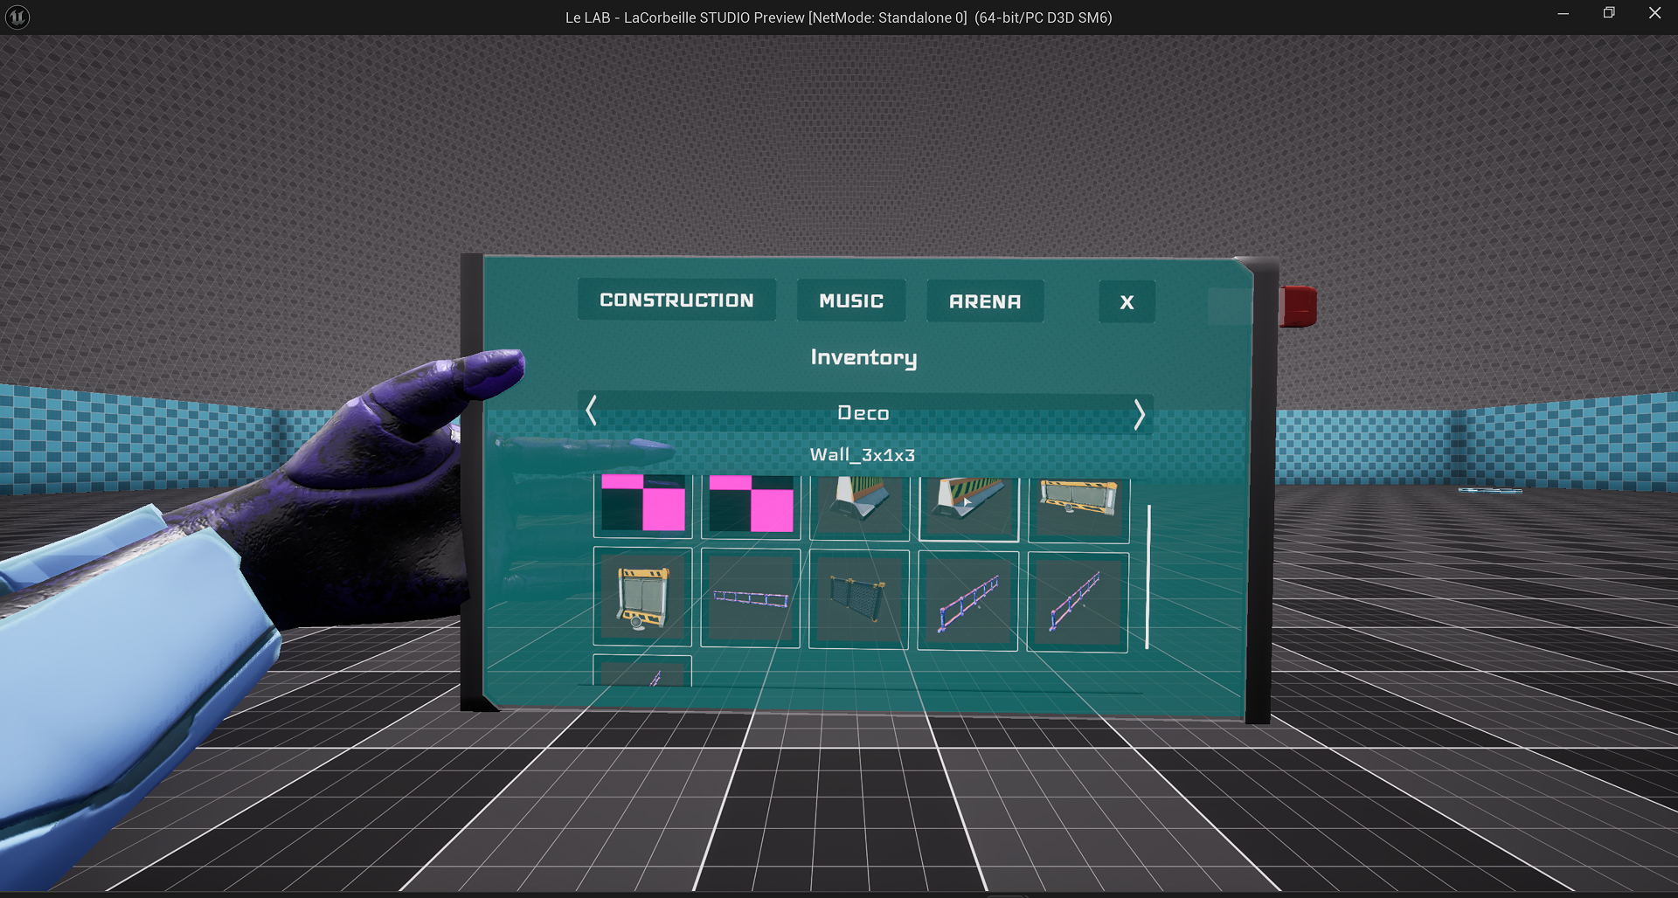Click the inventory grid vertical scrollbar
1678x898 pixels.
pyautogui.click(x=1148, y=577)
